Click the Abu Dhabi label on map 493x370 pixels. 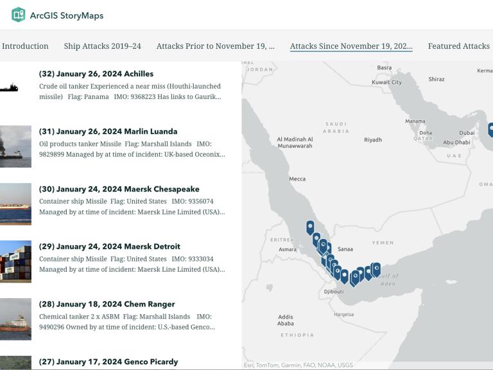coord(456,142)
